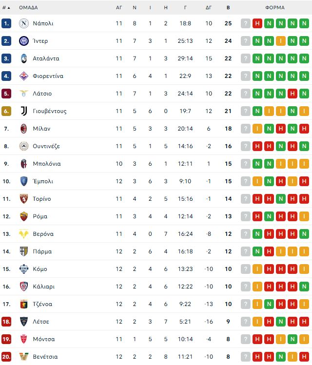Click the ΟΜΑΔΑ column header

tap(28, 8)
